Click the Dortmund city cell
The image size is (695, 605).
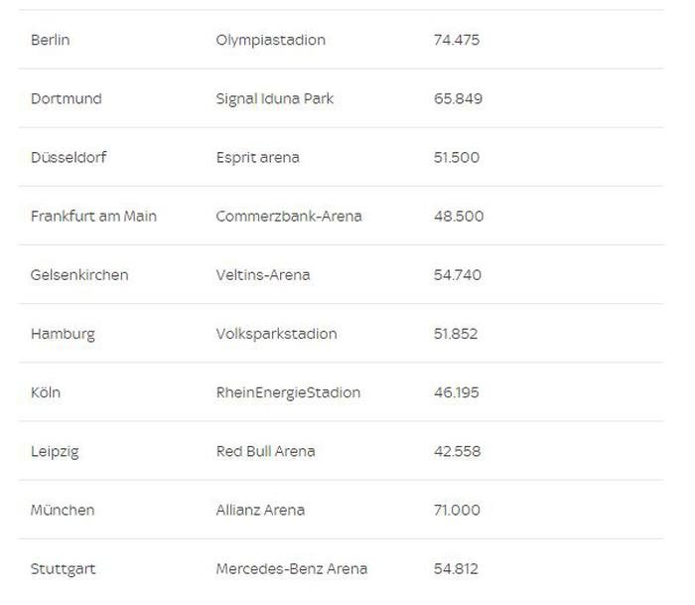[66, 98]
